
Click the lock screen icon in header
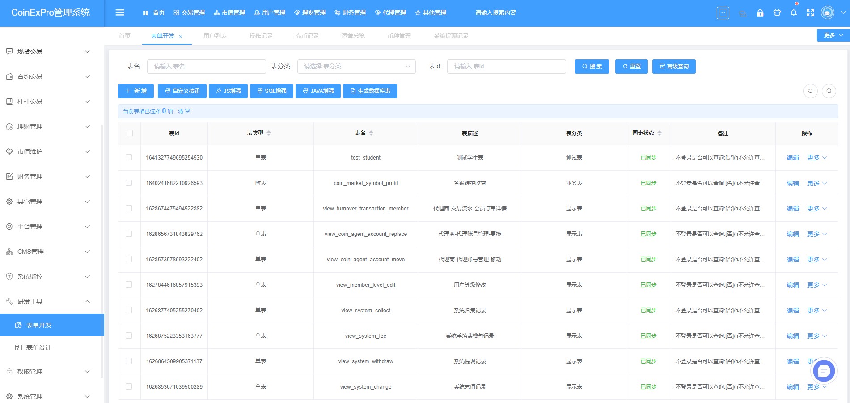(760, 13)
